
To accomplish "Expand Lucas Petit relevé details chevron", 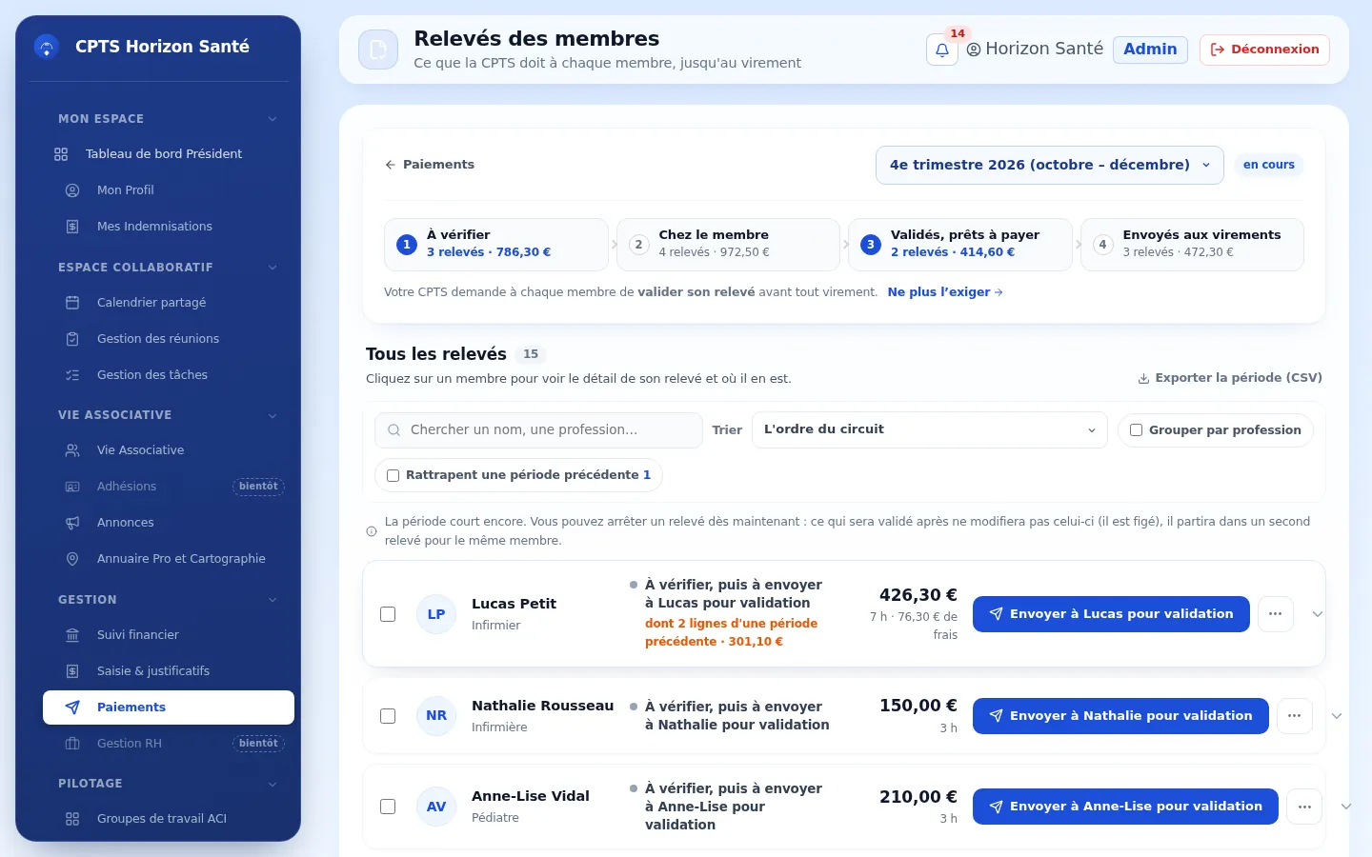I will (x=1318, y=614).
